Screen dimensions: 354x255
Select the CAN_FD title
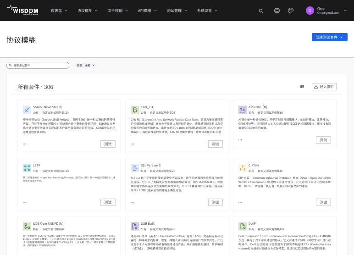[x=147, y=107]
